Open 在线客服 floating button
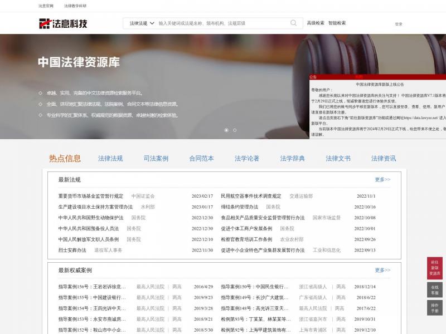The image size is (446, 334). [435, 289]
